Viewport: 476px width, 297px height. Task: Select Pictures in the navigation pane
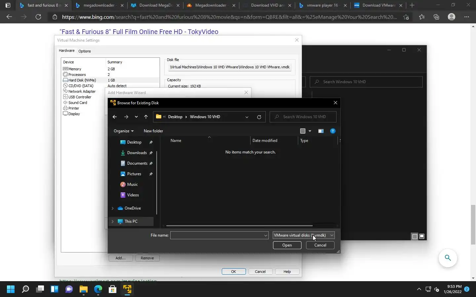134,174
